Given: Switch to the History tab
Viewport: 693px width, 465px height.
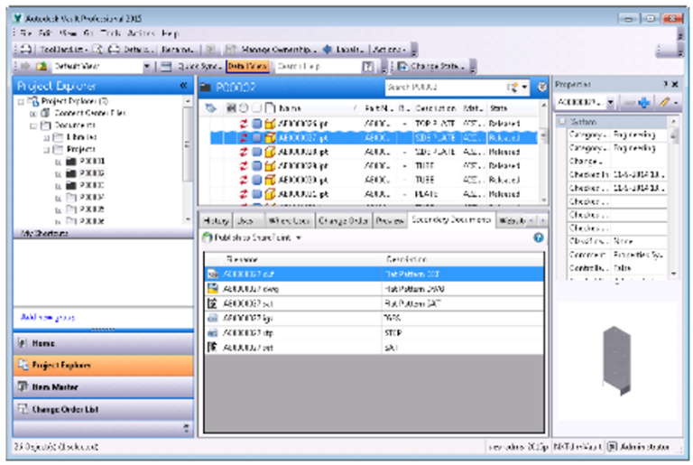Looking at the screenshot, I should point(217,220).
